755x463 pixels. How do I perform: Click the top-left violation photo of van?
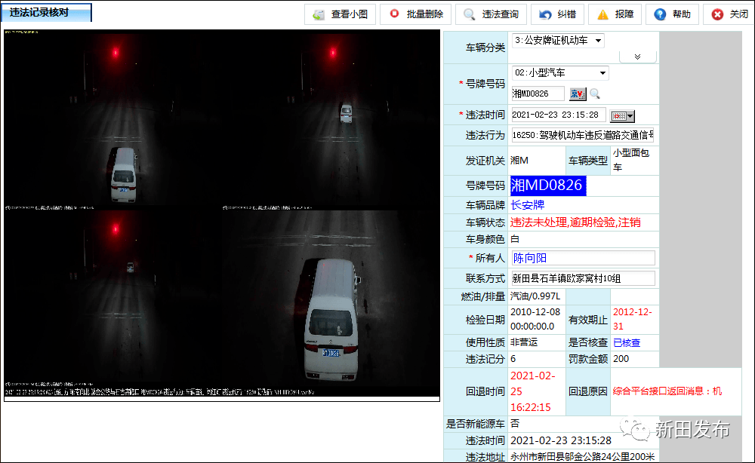[x=112, y=119]
